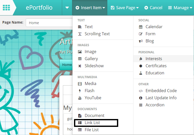Click the Calendar icon
Image resolution: width=194 pixels, height=135 pixels.
[141, 27]
